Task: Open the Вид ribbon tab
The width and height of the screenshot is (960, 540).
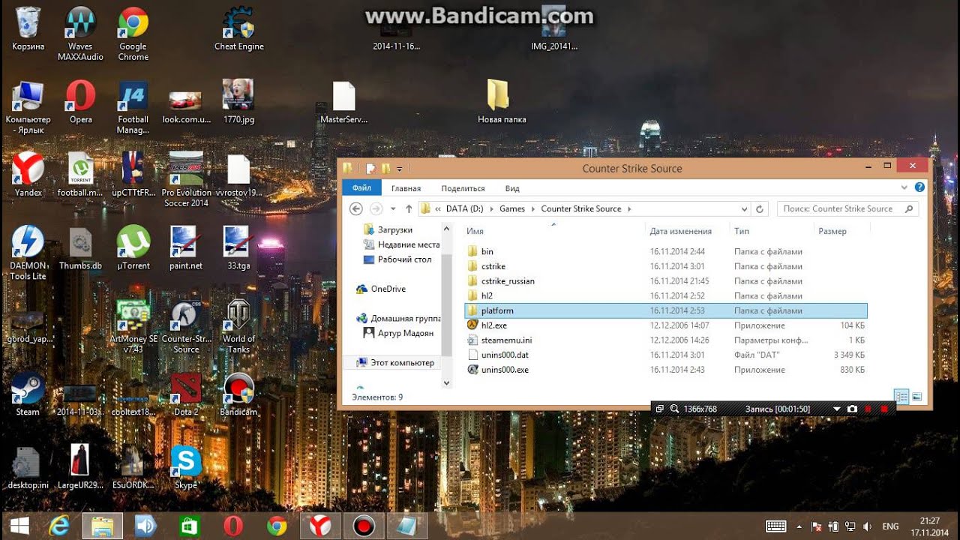Action: (x=512, y=188)
